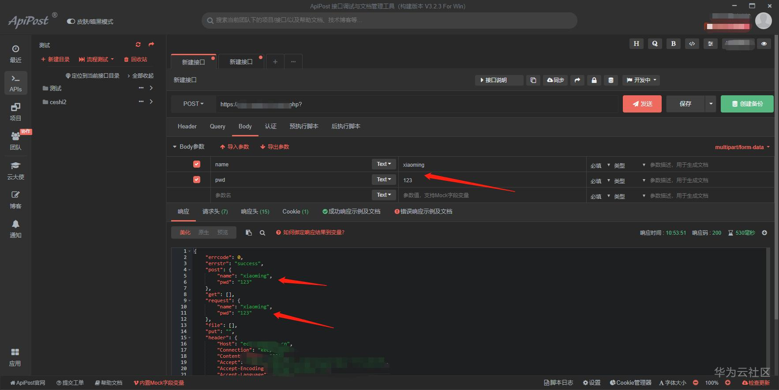Lock the current interface
The height and width of the screenshot is (390, 779).
tap(594, 80)
